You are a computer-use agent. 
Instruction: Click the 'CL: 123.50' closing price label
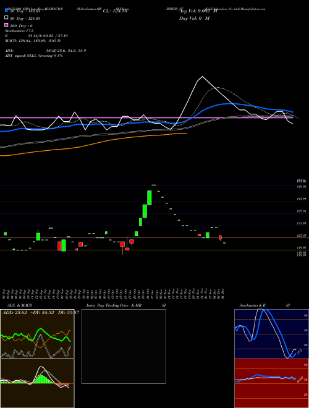coord(115,11)
